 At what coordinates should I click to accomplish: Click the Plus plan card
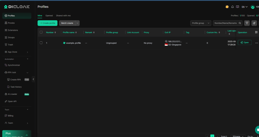tap(17, 134)
